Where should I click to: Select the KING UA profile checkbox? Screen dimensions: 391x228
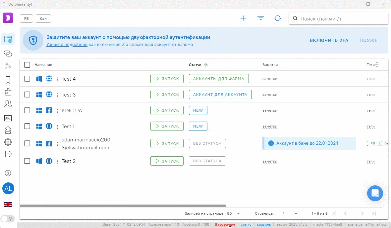point(27,110)
